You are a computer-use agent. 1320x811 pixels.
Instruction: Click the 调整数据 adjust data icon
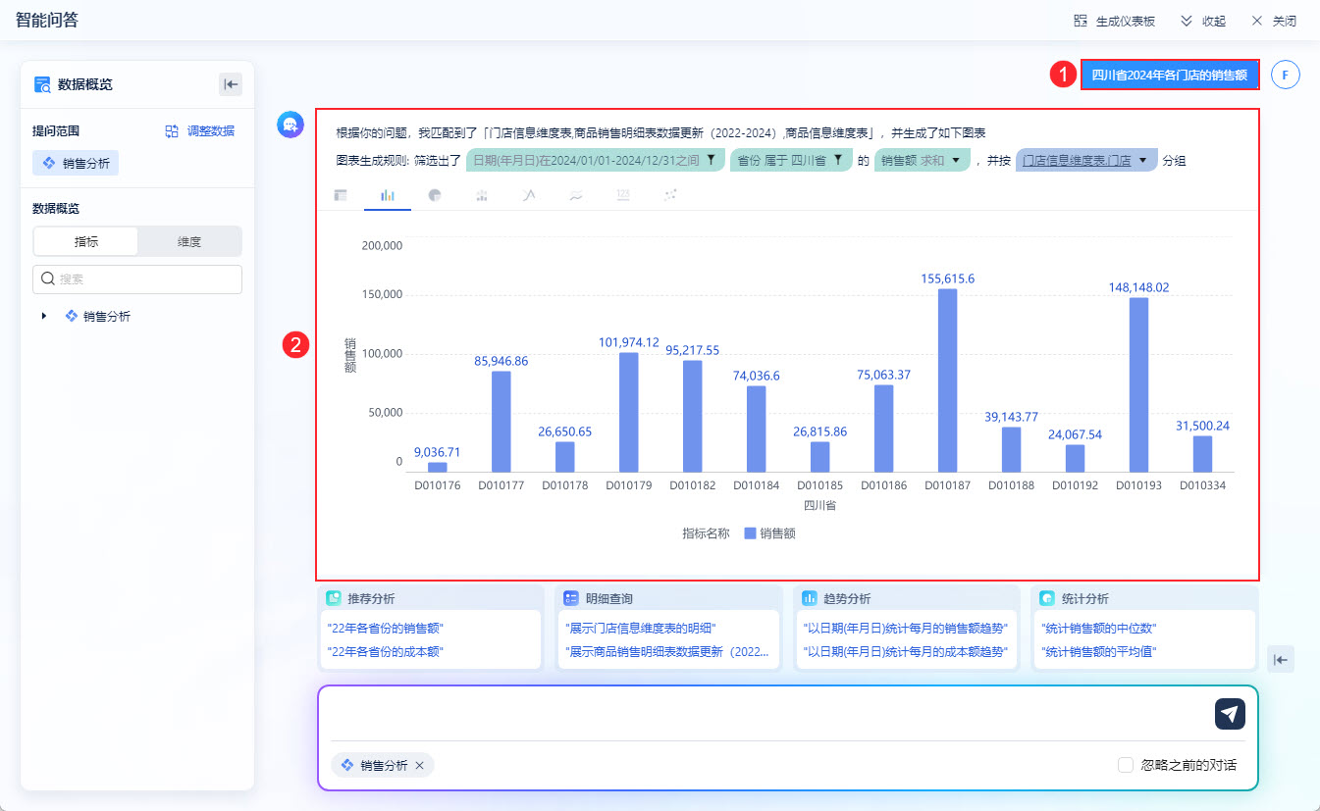click(x=172, y=130)
